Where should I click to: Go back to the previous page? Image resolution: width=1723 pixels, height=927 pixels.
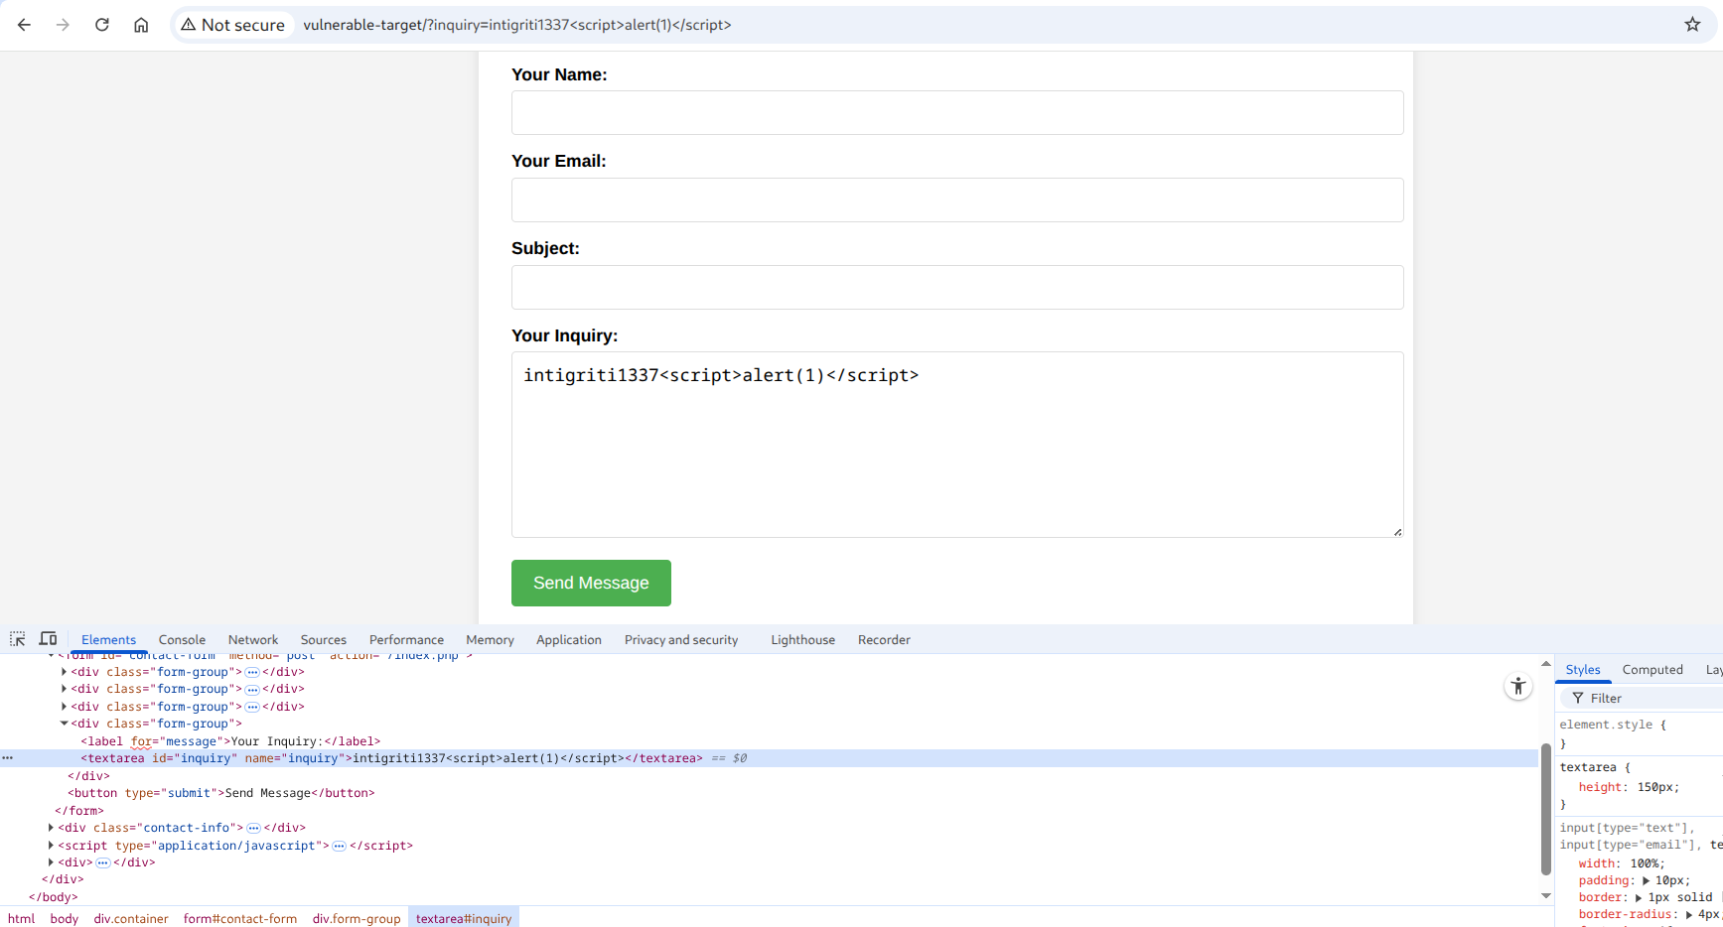click(x=24, y=25)
